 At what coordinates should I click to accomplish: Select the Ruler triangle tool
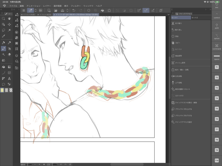[x=3, y=79]
